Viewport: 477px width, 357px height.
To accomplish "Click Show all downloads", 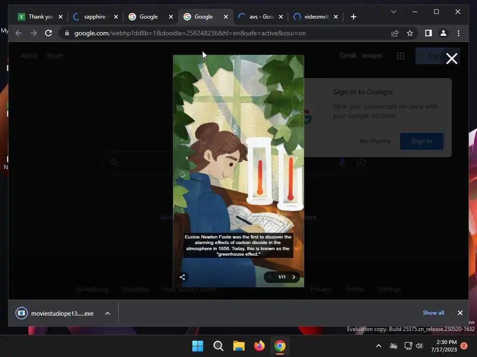I will [x=433, y=313].
